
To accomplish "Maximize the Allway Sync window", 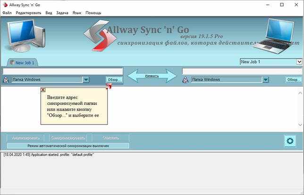I will point(282,5).
